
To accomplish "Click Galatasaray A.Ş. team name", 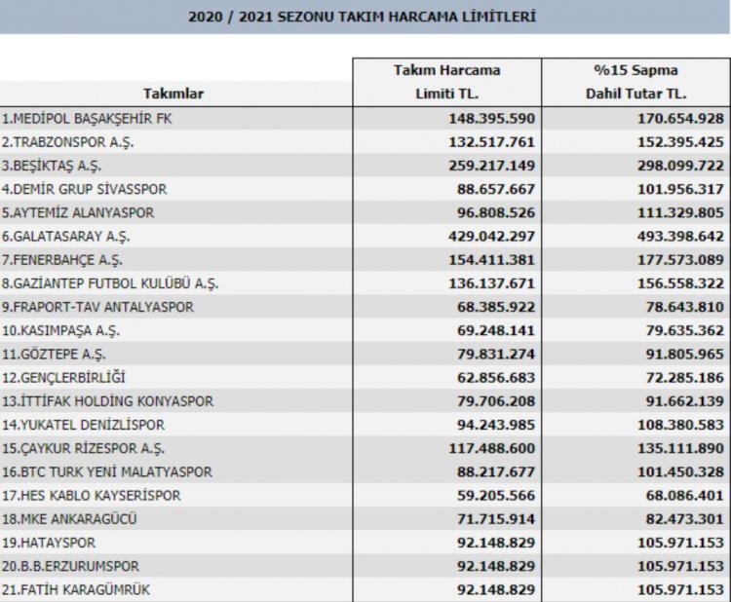I will click(65, 237).
